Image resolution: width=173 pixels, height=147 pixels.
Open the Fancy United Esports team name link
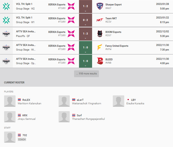[x=117, y=46]
